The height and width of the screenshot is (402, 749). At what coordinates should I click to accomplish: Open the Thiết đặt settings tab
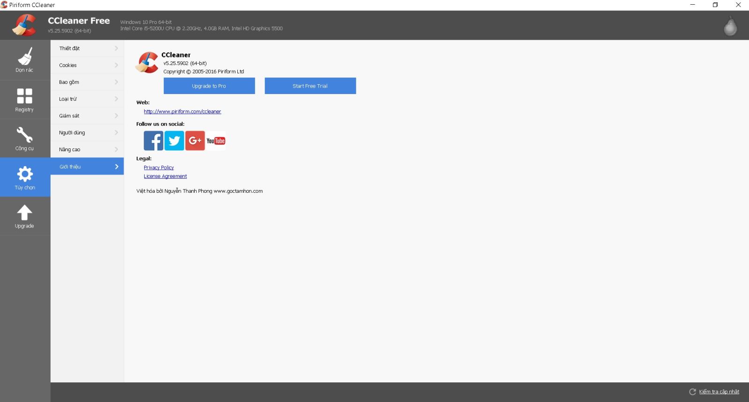[87, 48]
